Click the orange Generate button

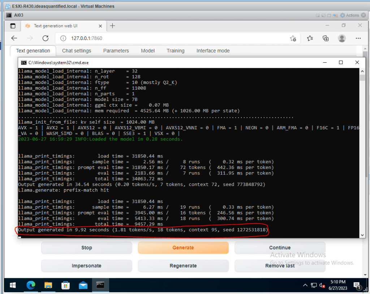click(x=183, y=248)
